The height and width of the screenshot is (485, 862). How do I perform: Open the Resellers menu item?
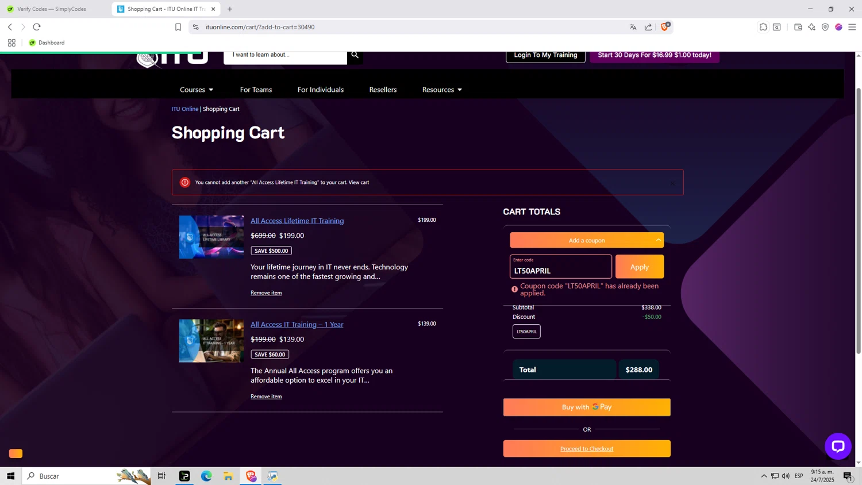383,90
